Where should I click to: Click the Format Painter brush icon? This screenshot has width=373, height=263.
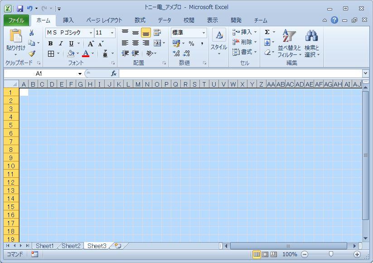click(x=31, y=54)
